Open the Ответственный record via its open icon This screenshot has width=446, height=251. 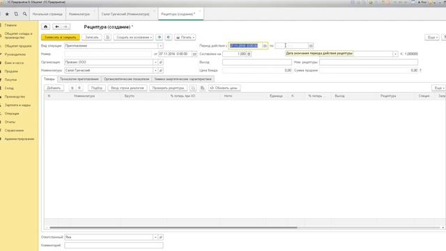click(161, 237)
